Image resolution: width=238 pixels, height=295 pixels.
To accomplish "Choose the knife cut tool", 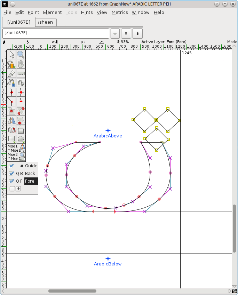I will [x=12, y=73].
